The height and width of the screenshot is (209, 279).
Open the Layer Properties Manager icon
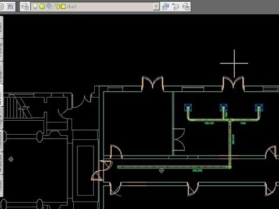25,6
